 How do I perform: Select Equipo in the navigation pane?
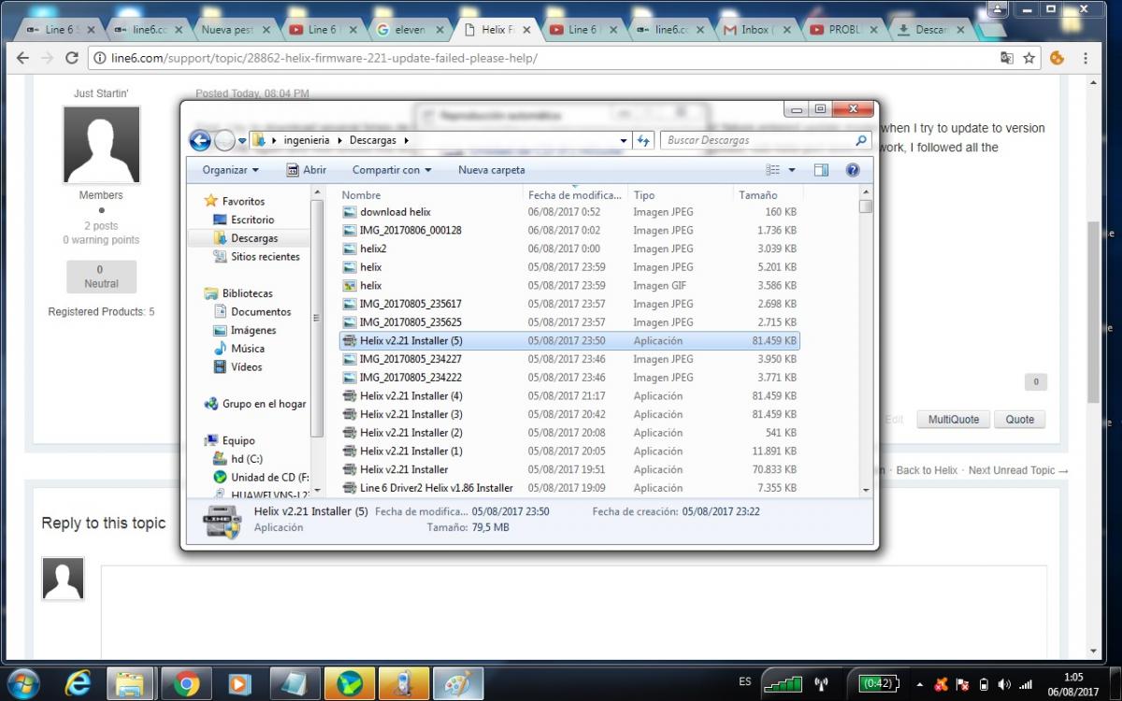(238, 440)
